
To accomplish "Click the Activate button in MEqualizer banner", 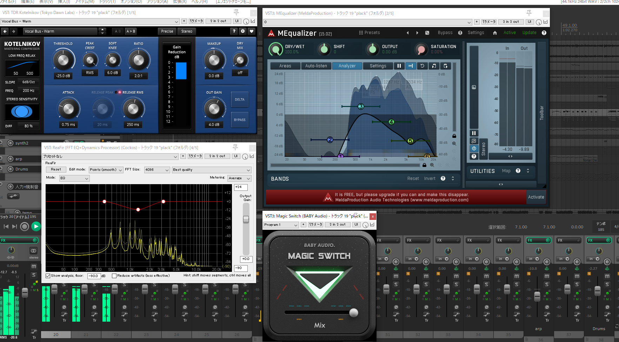I will (536, 197).
